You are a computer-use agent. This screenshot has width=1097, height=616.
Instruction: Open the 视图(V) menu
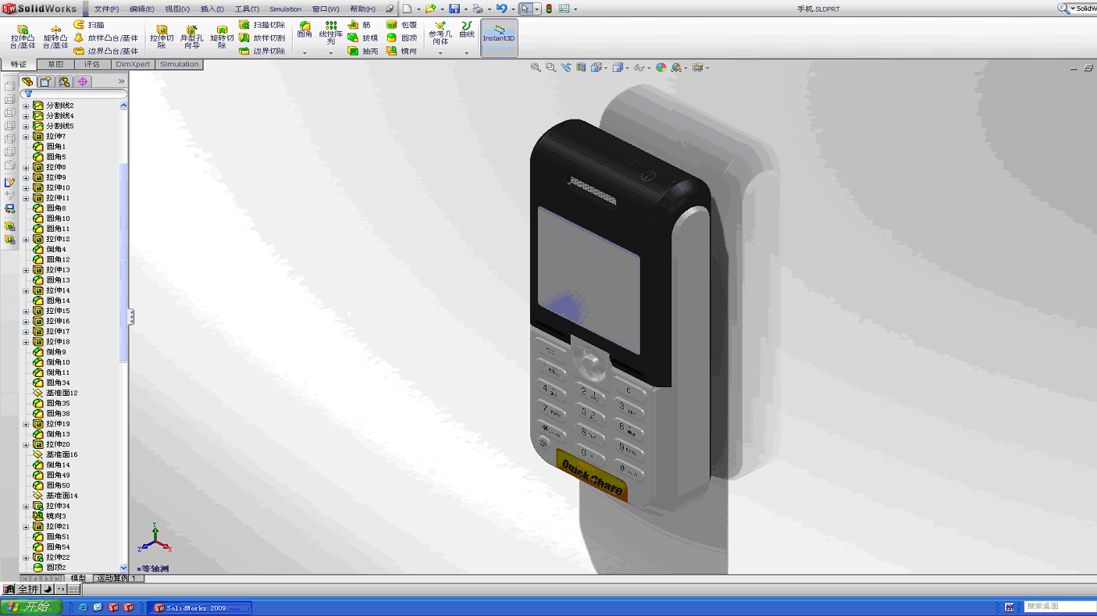click(x=177, y=9)
